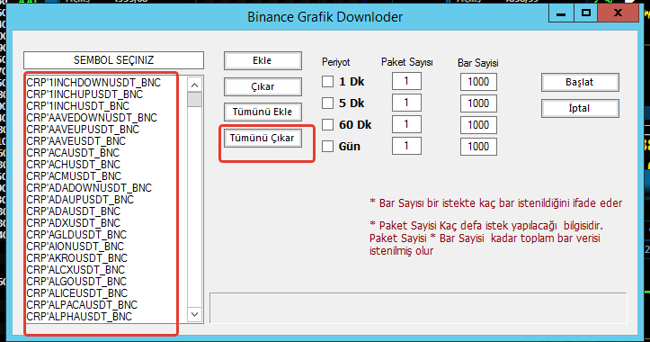Select CRP'AGLDUSDT_BNC in the list
Viewport: 650px width, 342px height.
(x=76, y=235)
